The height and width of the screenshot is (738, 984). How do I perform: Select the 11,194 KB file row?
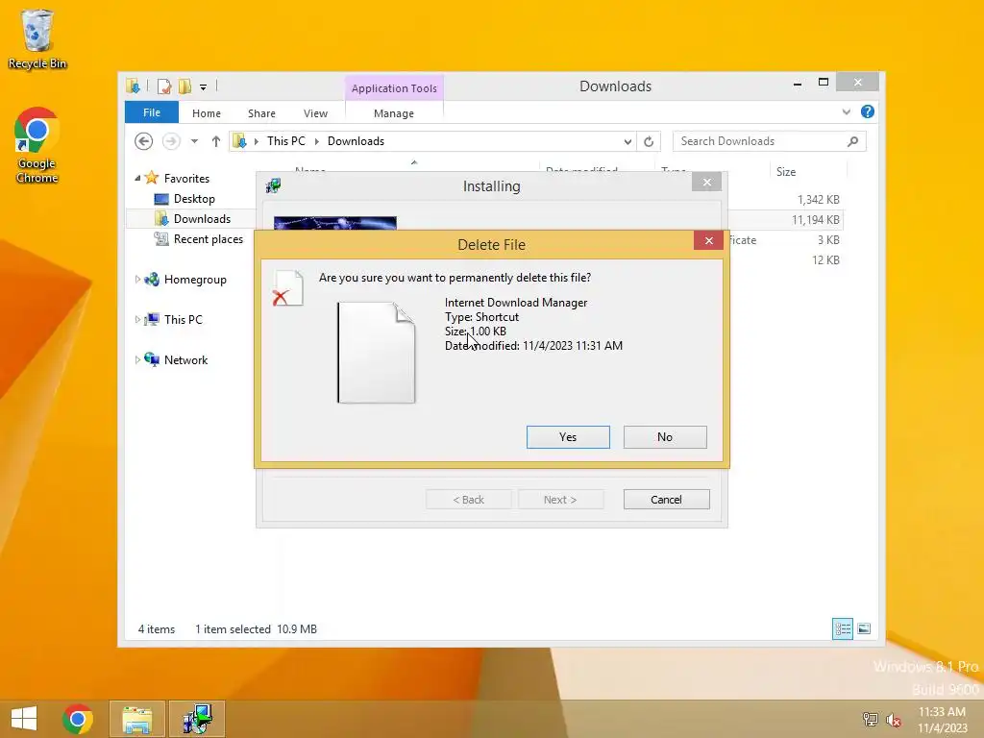click(x=815, y=220)
